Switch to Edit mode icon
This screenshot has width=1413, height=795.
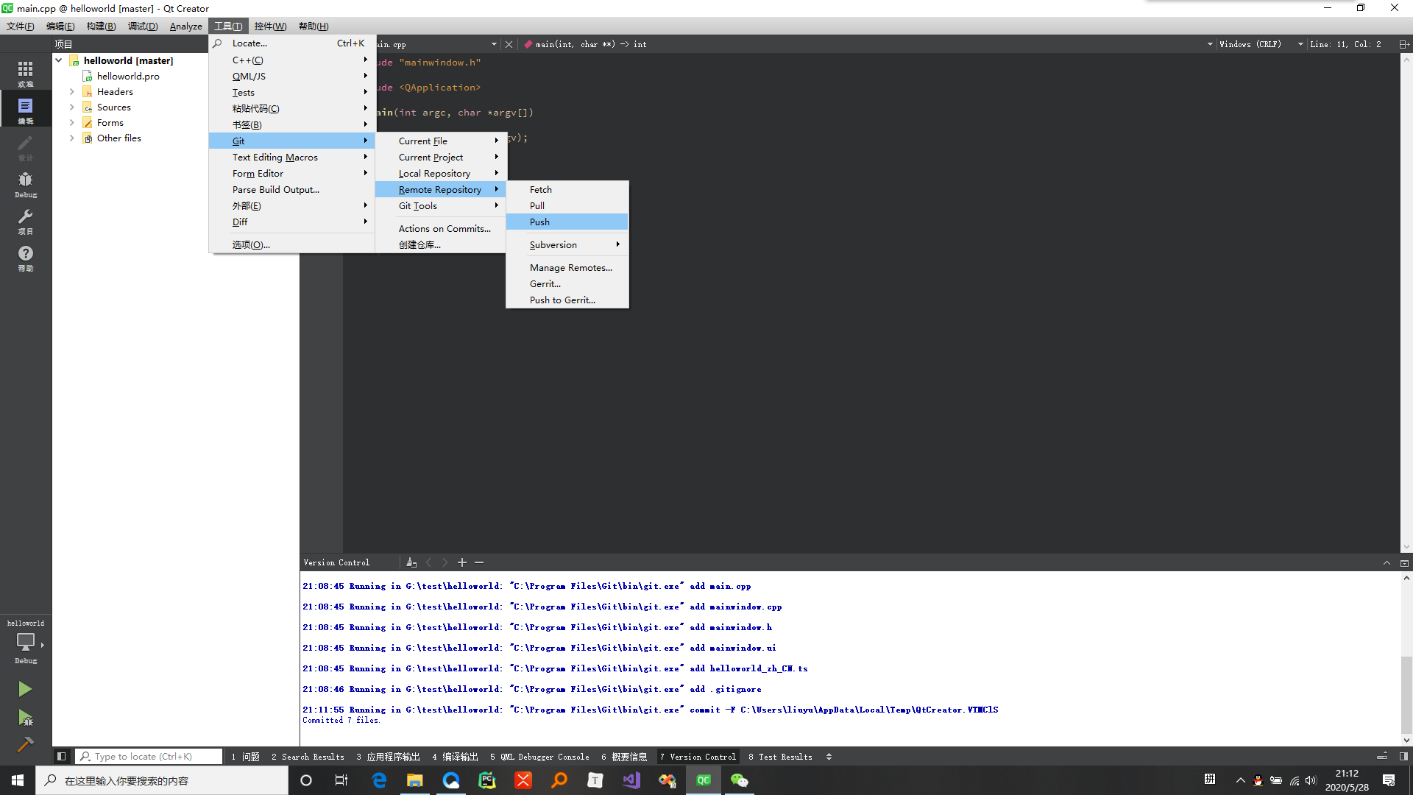[25, 110]
